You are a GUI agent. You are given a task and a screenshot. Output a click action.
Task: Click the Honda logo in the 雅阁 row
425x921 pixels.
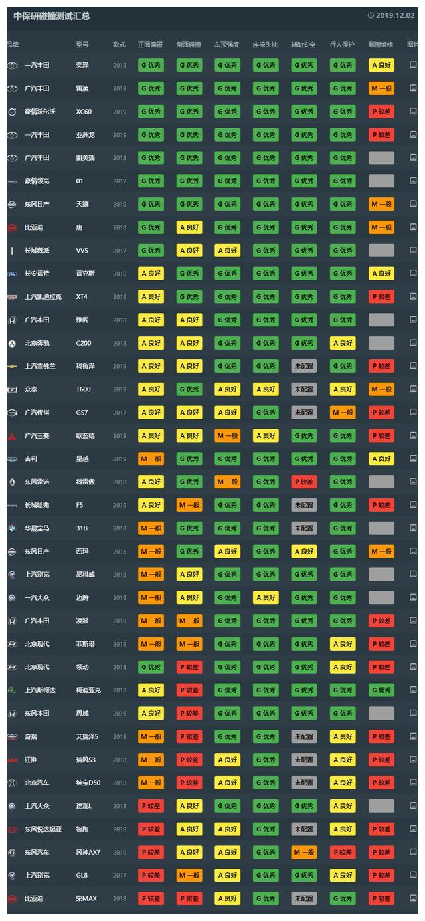coord(12,320)
